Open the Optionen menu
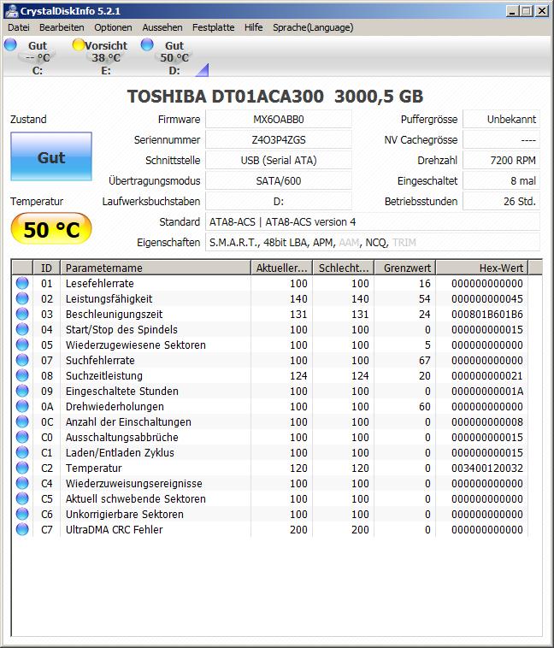554x648 pixels. point(114,27)
